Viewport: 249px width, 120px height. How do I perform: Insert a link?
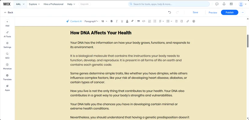click(x=188, y=21)
